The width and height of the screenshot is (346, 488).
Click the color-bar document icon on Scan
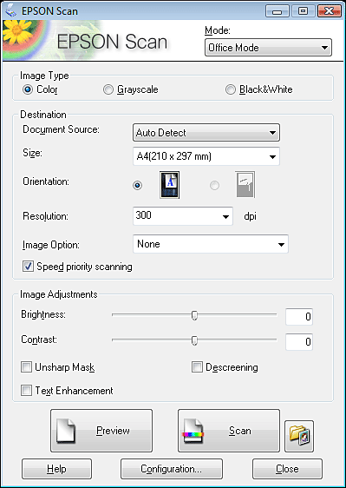pos(193,431)
